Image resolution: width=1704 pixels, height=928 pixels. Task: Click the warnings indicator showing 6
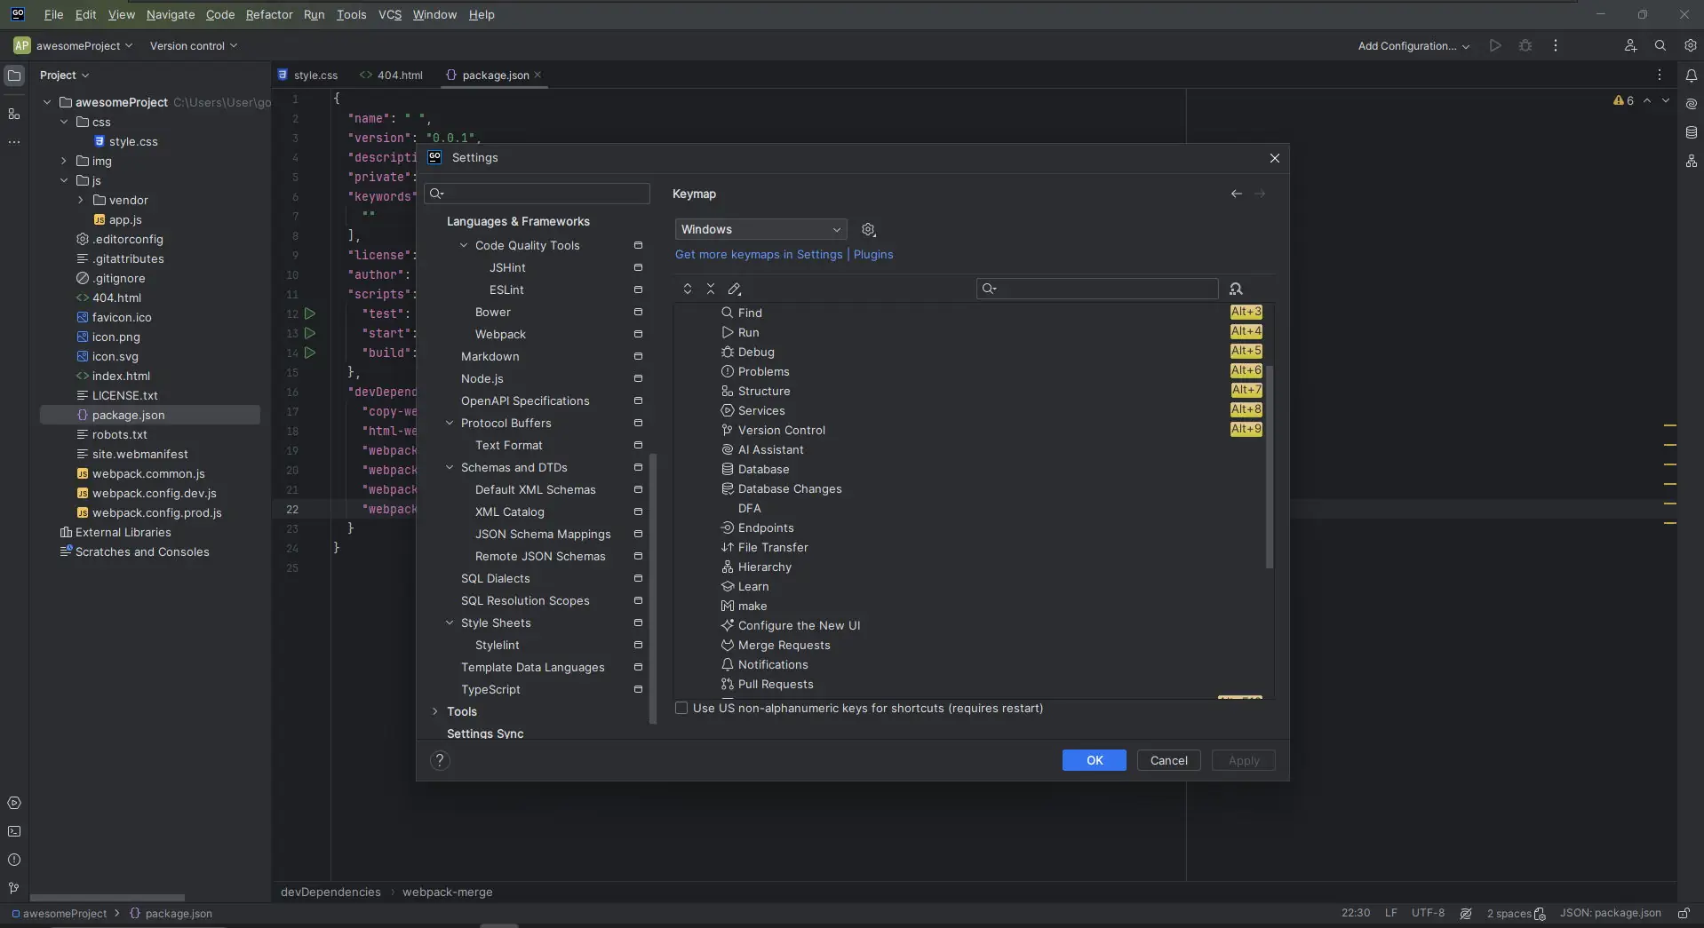tap(1623, 101)
